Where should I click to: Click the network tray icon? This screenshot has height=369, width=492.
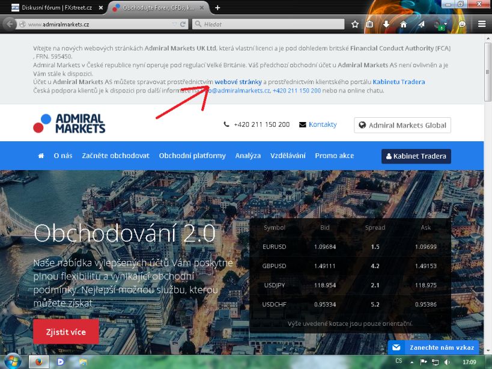pyautogui.click(x=435, y=362)
